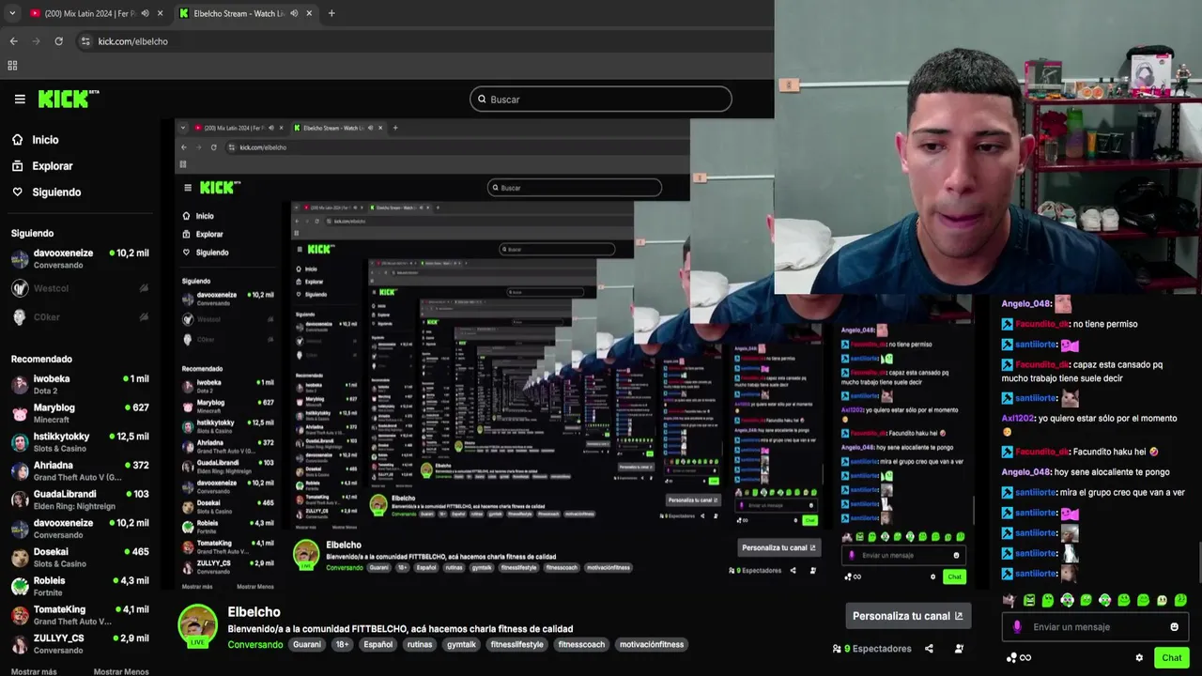
Task: Open Explorar in the main Kick sidebar
Action: click(x=52, y=166)
